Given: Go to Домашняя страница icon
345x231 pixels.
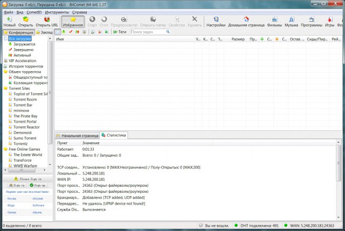Looking at the screenshot, I should pos(246,19).
